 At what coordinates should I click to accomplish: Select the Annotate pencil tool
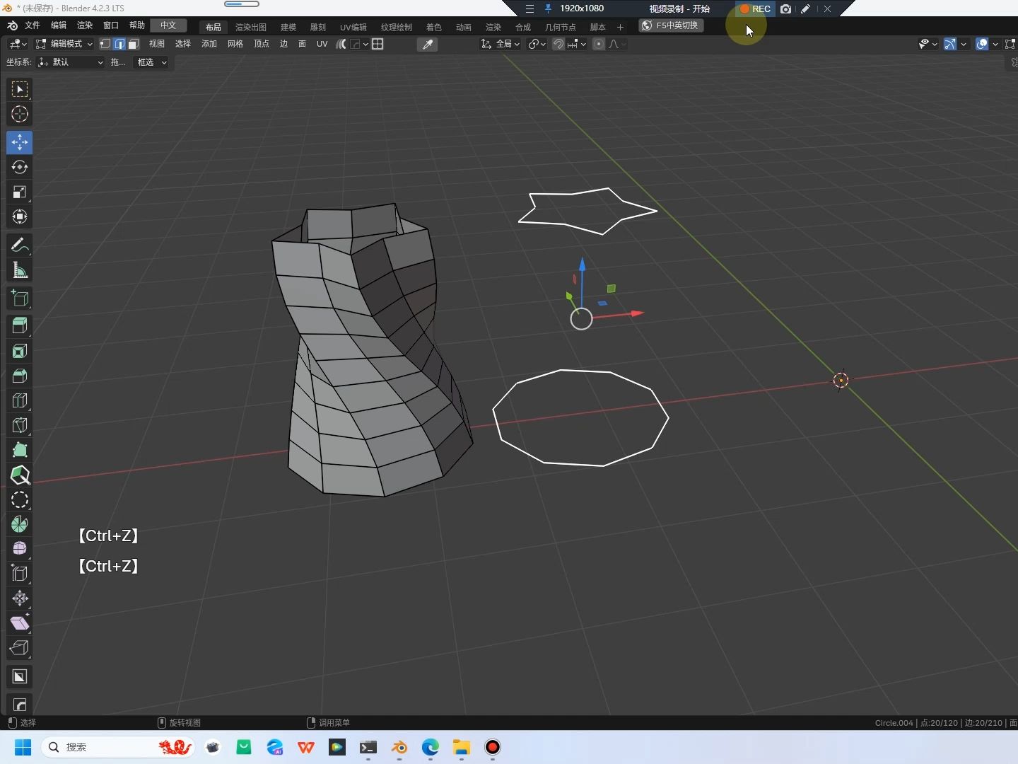(x=19, y=245)
